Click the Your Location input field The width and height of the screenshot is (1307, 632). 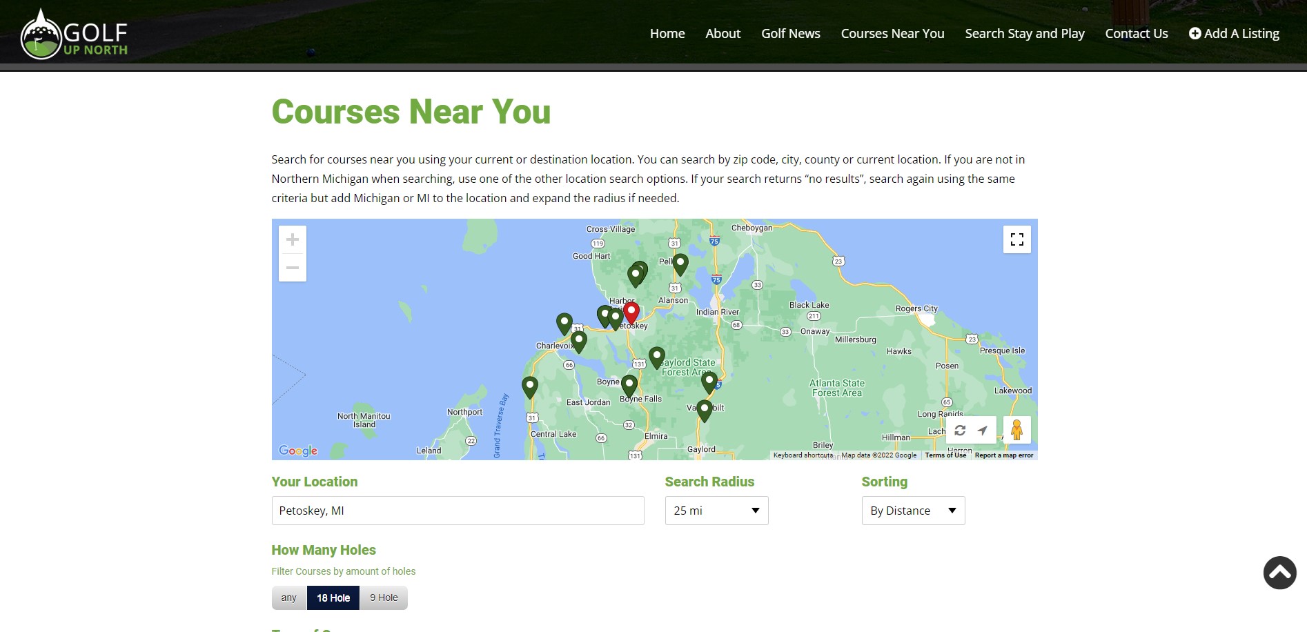tap(458, 511)
